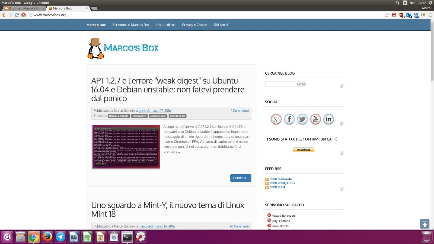Click the wrench icon beside the Donazione button
The width and height of the screenshot is (434, 244).
click(x=342, y=153)
